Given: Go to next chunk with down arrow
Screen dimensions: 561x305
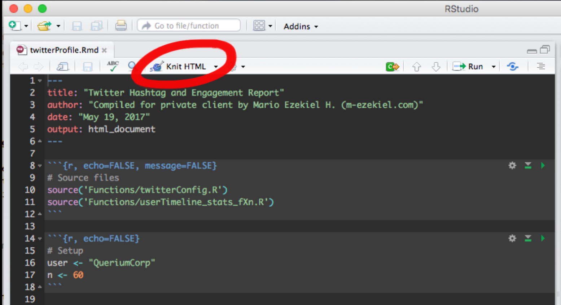Looking at the screenshot, I should pyautogui.click(x=436, y=67).
